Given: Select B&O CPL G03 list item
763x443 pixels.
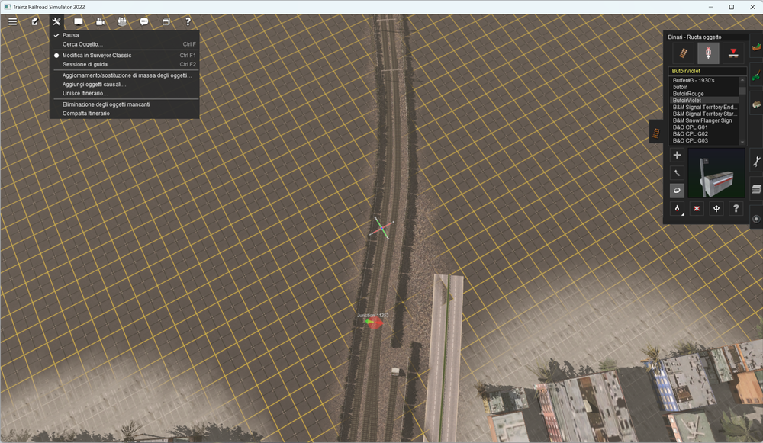Looking at the screenshot, I should (x=704, y=140).
